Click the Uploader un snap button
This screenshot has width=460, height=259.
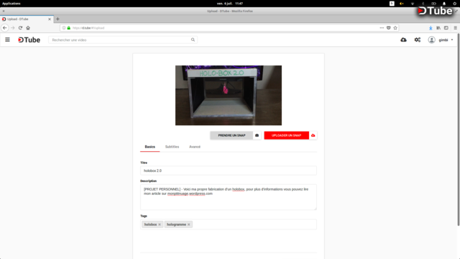coord(286,135)
